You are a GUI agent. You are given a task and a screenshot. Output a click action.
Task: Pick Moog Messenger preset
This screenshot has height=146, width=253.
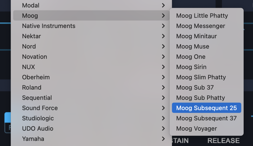pyautogui.click(x=200, y=26)
